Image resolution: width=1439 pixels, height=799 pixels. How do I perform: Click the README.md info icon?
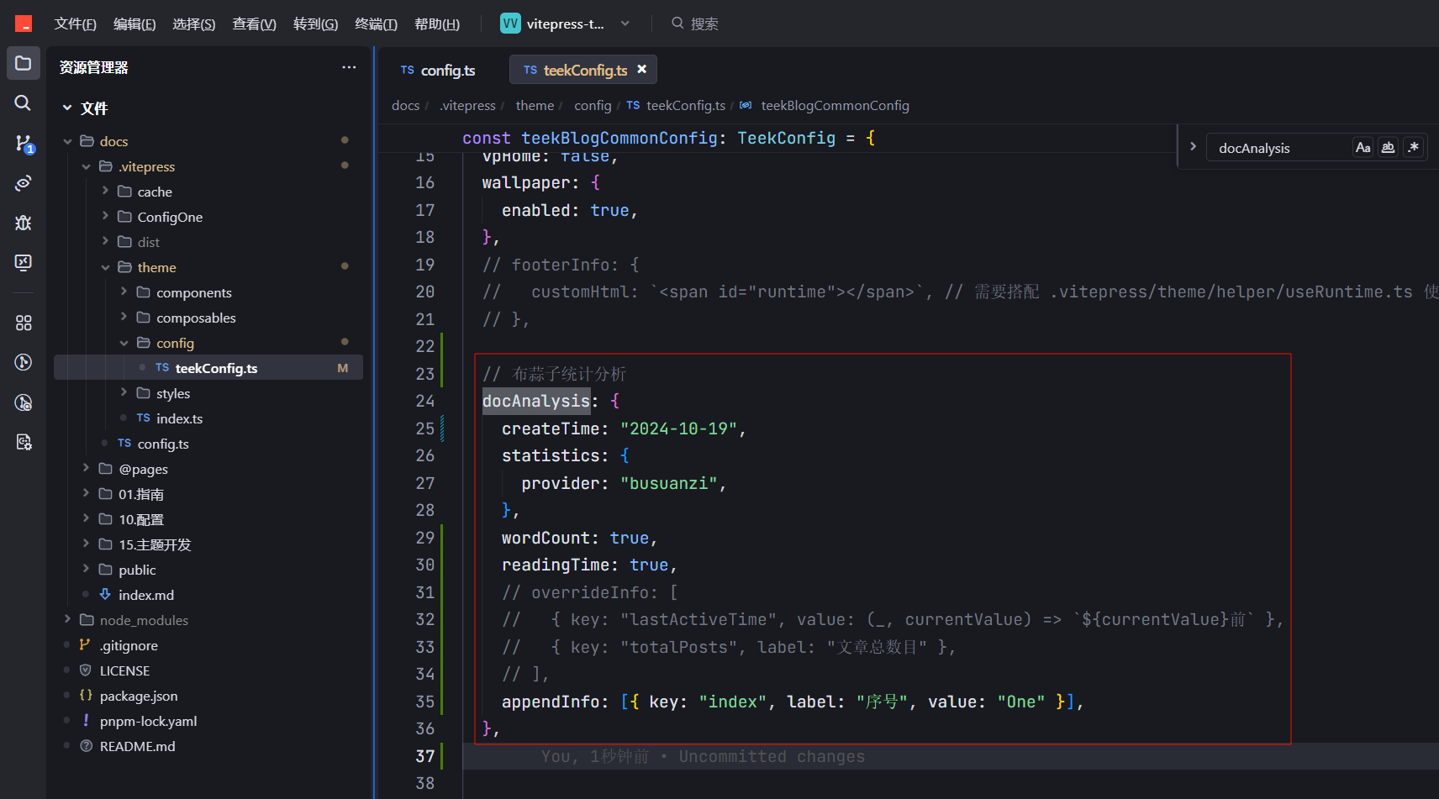tap(85, 746)
